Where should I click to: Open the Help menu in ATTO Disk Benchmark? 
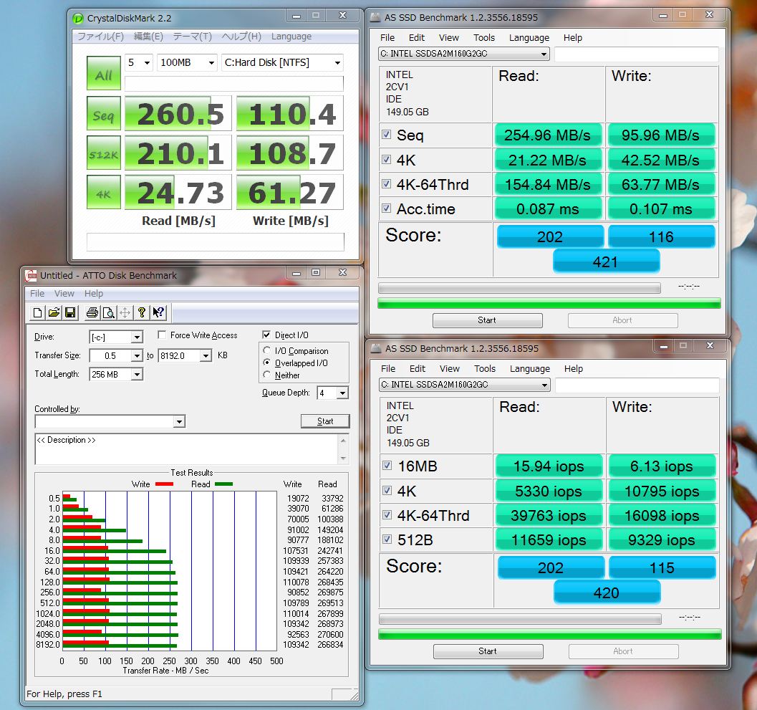click(x=94, y=294)
